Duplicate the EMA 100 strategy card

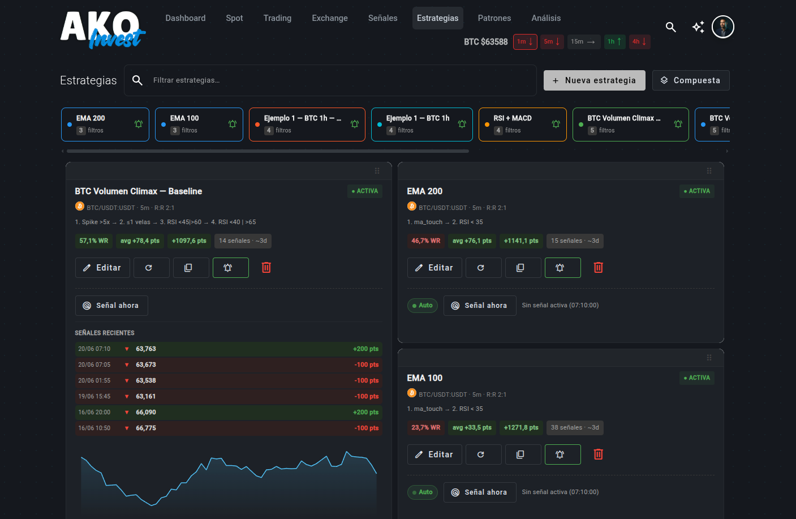tap(523, 454)
